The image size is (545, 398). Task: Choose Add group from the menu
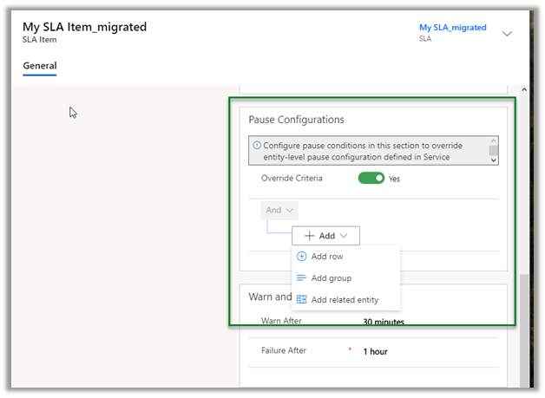tap(331, 278)
